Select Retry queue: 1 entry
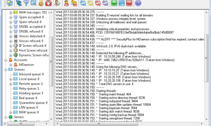The height and width of the screenshot is (126, 211). (29, 88)
